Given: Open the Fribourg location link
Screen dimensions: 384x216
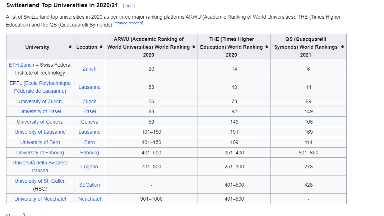Looking at the screenshot, I should (x=90, y=153).
